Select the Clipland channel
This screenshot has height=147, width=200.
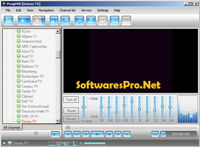click(27, 96)
